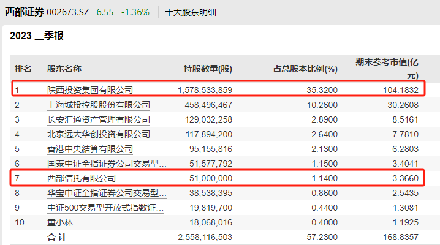This screenshot has width=440, height=245.
Task: Click the market value 3.3660
Action: click(405, 178)
